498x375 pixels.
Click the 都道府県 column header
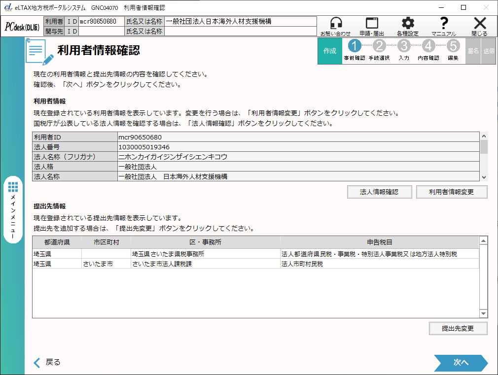pos(57,242)
